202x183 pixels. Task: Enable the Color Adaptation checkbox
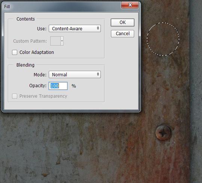coord(15,52)
